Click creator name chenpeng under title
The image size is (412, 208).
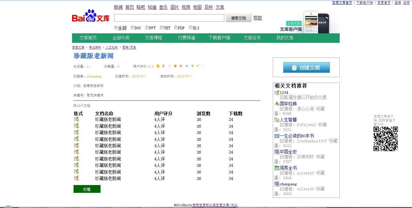point(94,76)
